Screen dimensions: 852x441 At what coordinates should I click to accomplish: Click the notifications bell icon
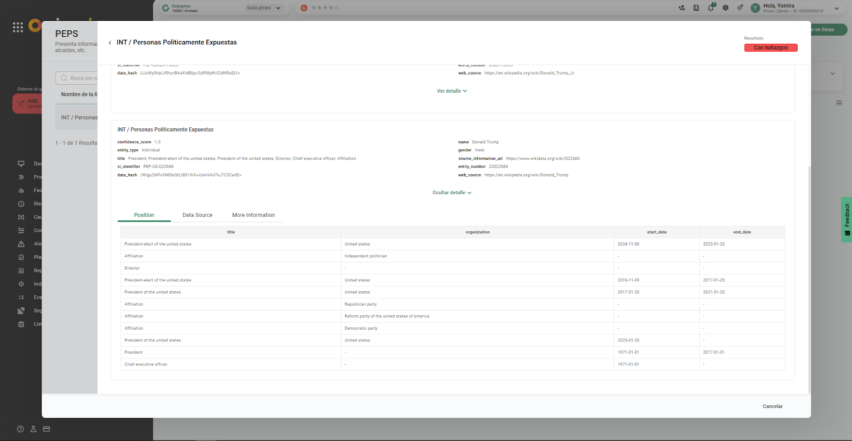coord(710,8)
